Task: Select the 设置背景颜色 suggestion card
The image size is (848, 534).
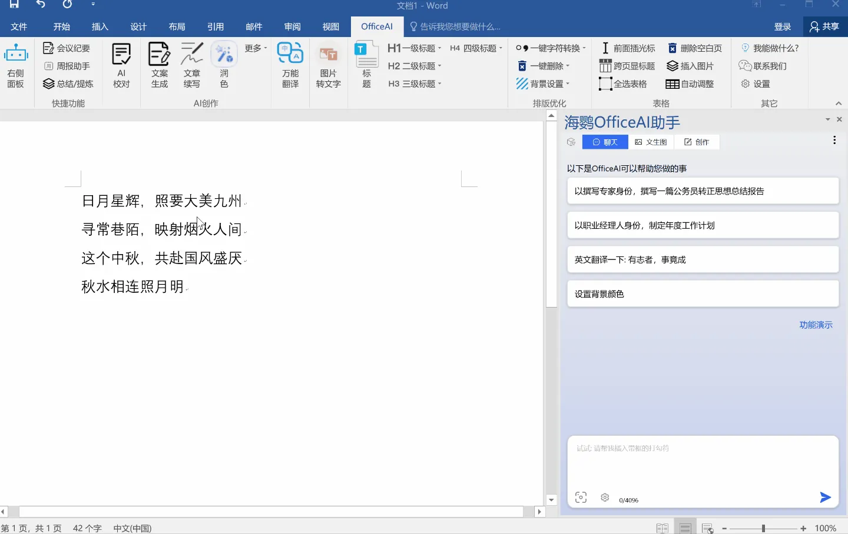Action: (x=703, y=293)
